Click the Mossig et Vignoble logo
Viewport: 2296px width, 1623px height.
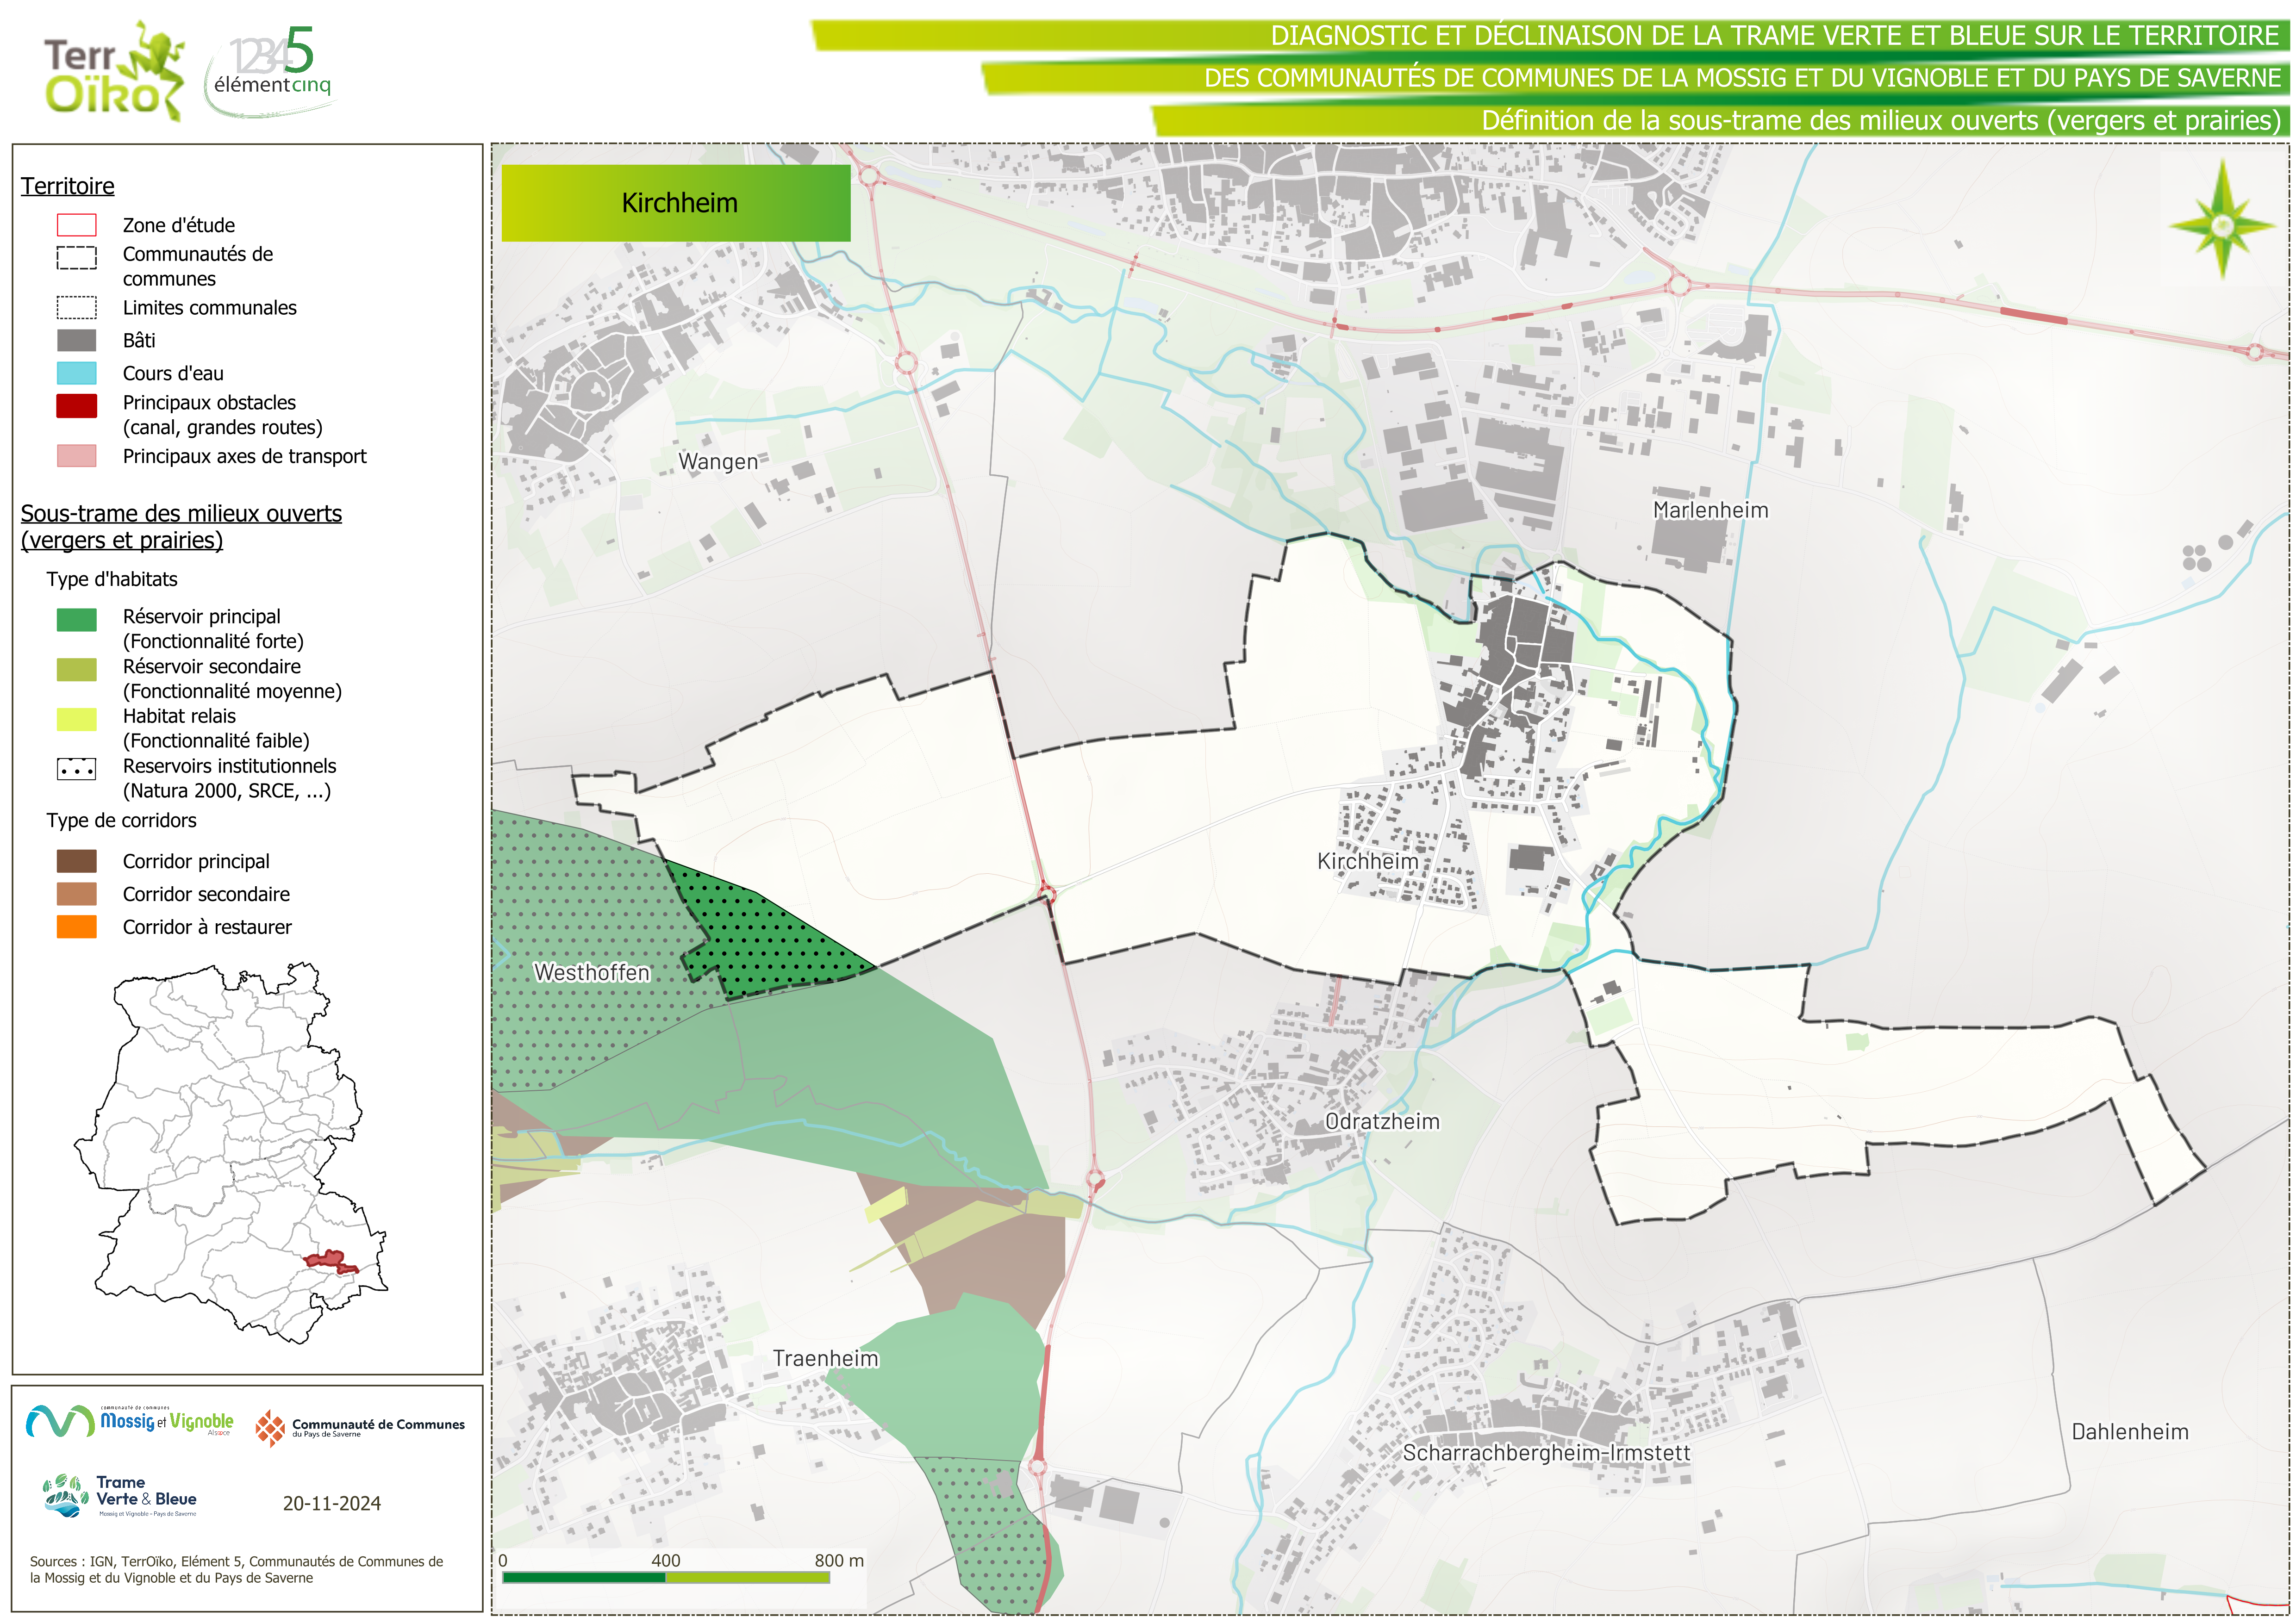pos(130,1421)
